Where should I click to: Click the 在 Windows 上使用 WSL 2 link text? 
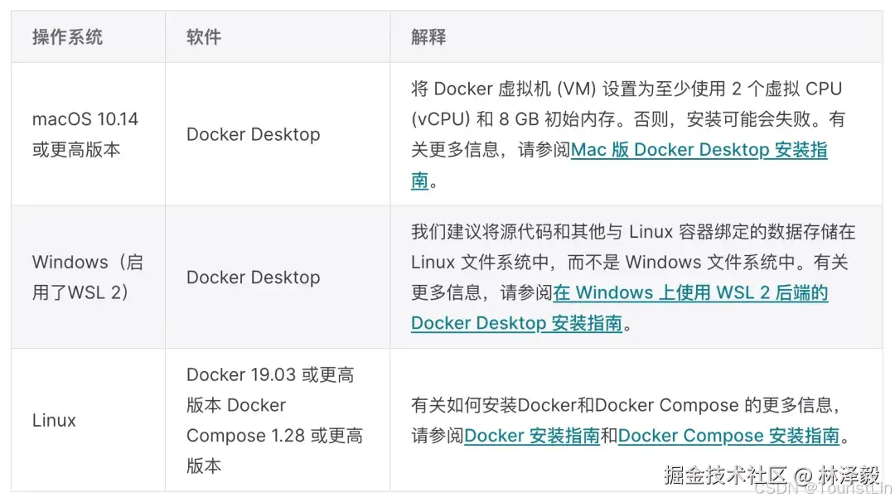point(690,292)
